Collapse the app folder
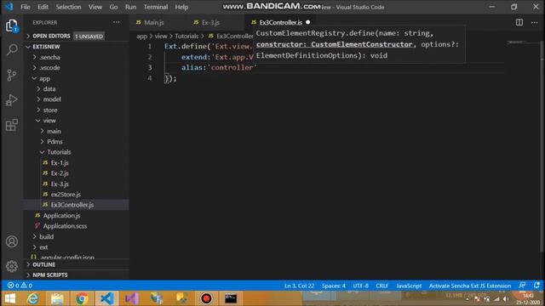The height and width of the screenshot is (306, 545). pyautogui.click(x=44, y=78)
